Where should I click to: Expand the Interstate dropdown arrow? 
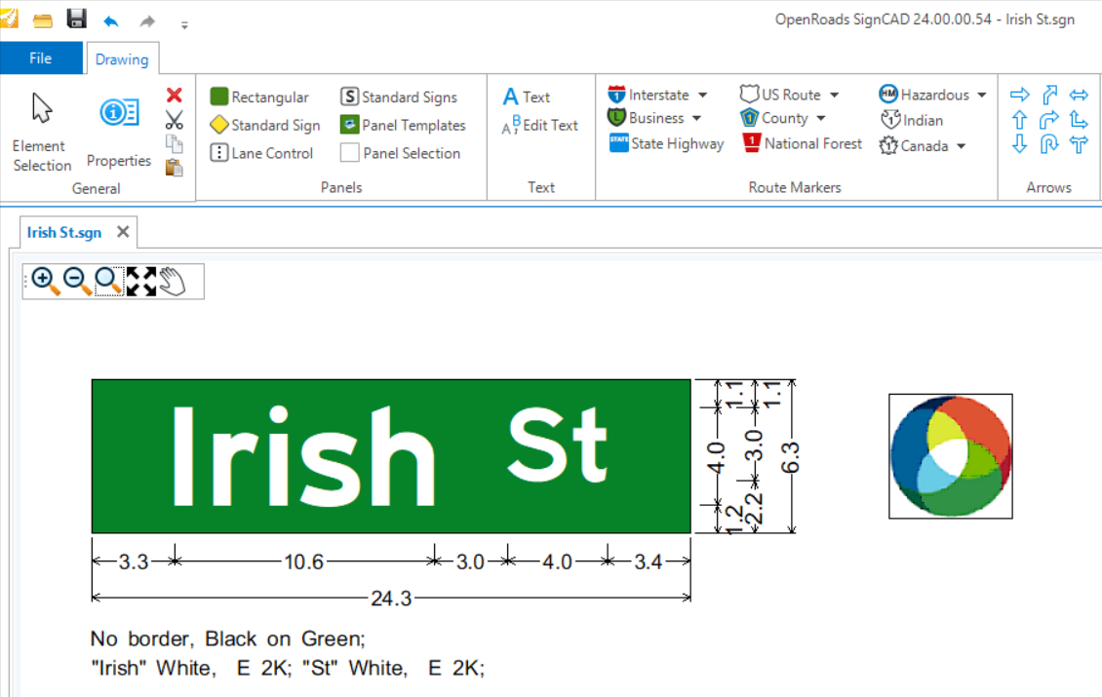click(x=702, y=95)
